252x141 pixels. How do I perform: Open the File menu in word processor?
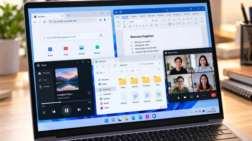tap(118, 17)
